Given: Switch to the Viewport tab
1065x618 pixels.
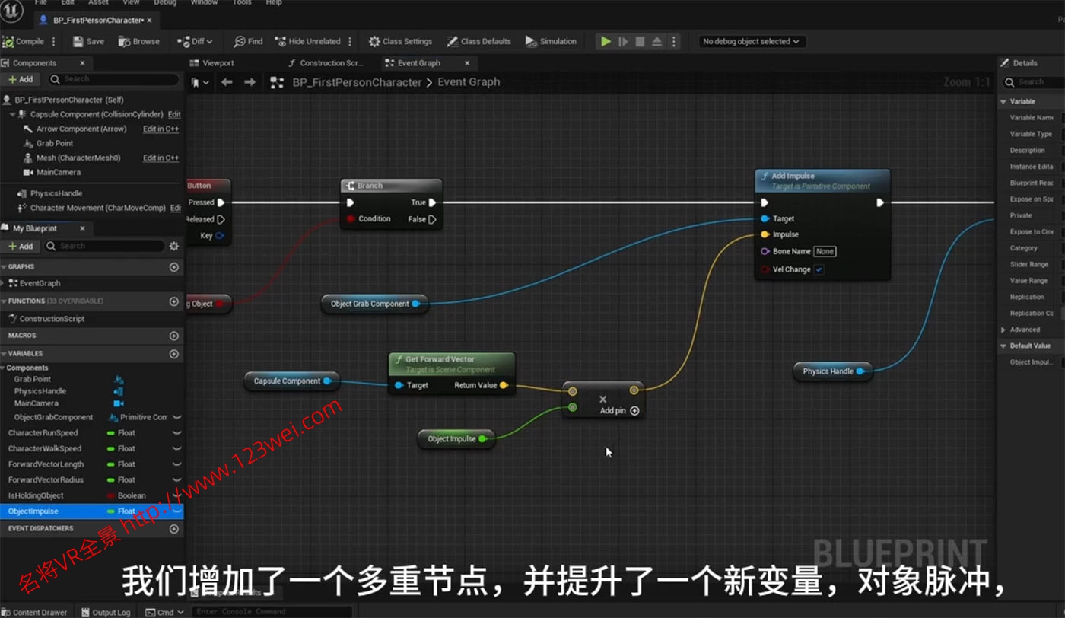Looking at the screenshot, I should 218,63.
